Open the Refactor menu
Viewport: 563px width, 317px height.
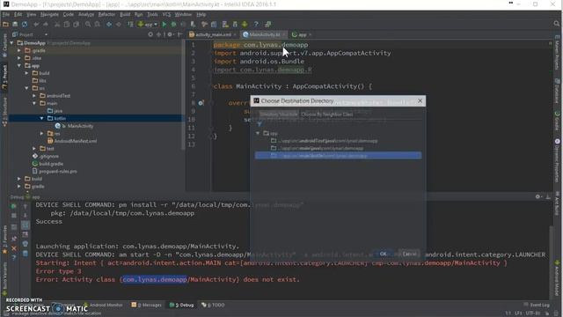106,14
